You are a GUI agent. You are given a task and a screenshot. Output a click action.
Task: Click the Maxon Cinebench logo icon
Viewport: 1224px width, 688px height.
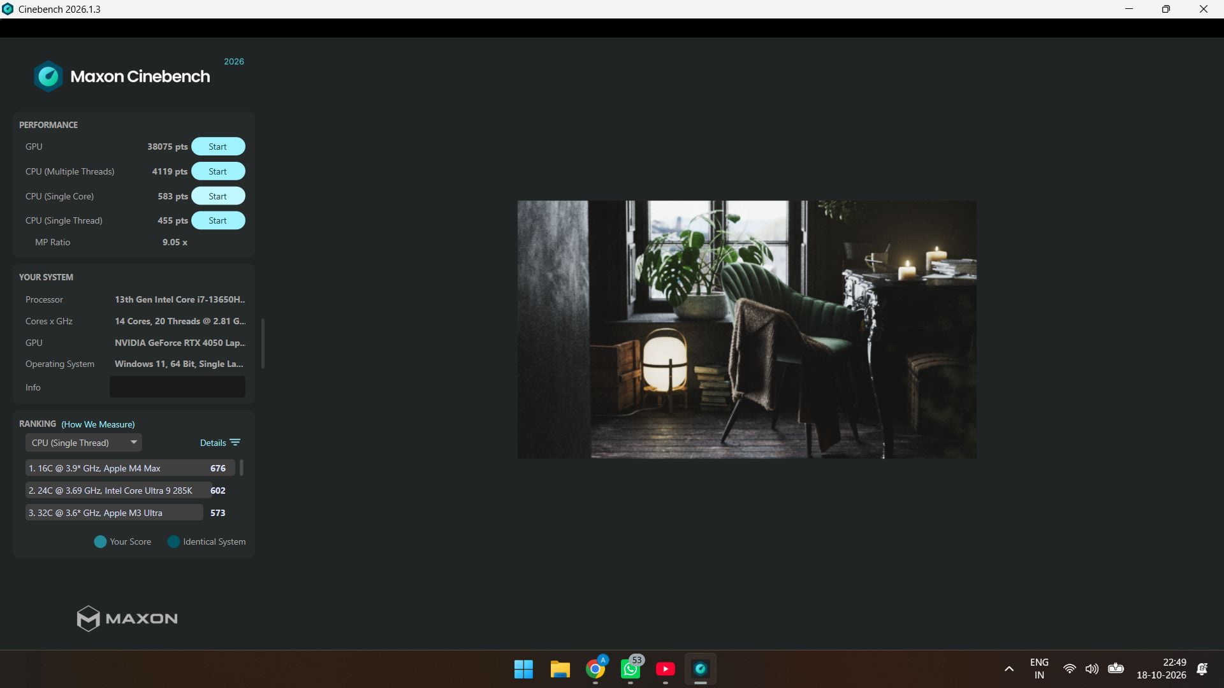point(48,76)
